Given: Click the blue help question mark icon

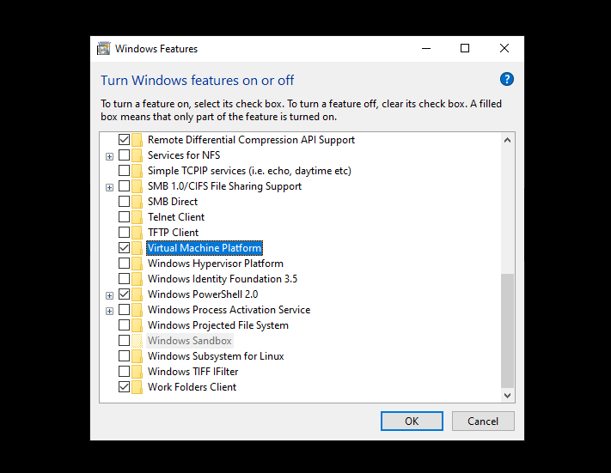Looking at the screenshot, I should pyautogui.click(x=506, y=80).
